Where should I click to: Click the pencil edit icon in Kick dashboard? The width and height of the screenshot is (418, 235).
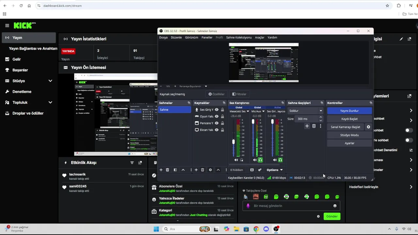[x=401, y=39]
